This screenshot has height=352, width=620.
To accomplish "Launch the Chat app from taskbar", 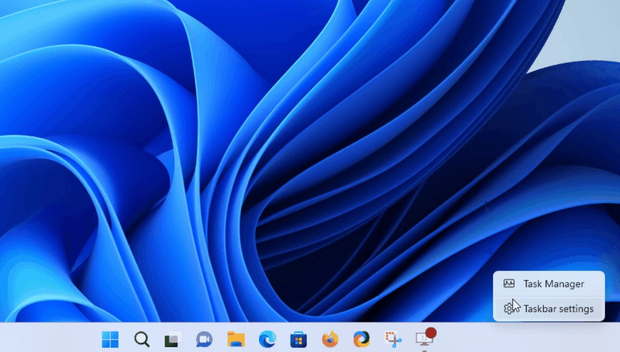I will point(204,339).
